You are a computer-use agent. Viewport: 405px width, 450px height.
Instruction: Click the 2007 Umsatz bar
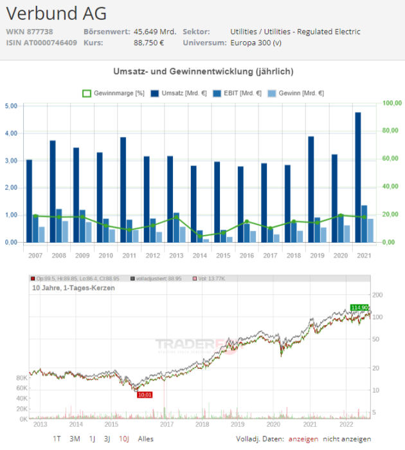coord(29,201)
